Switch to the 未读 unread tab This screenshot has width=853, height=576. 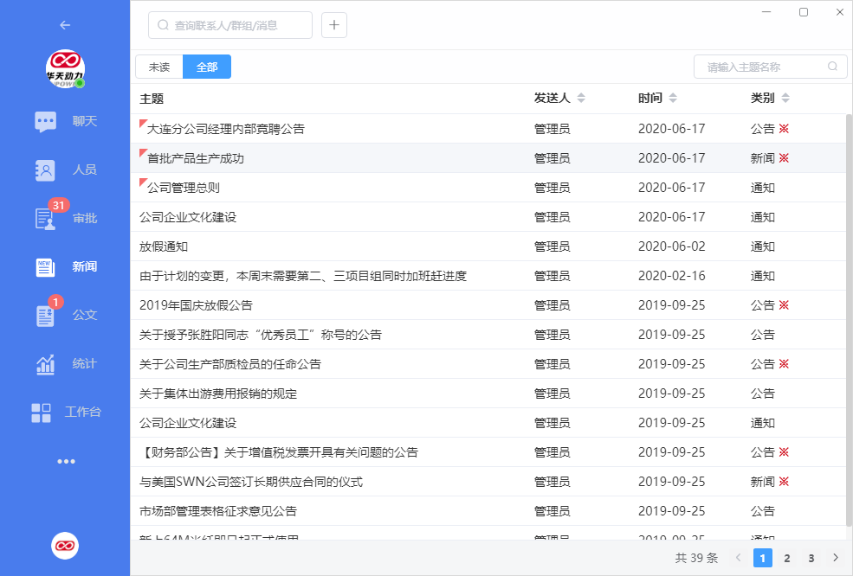(159, 66)
